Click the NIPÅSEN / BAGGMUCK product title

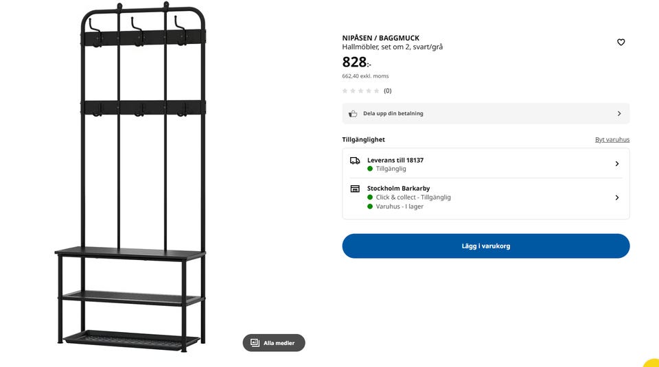[380, 38]
